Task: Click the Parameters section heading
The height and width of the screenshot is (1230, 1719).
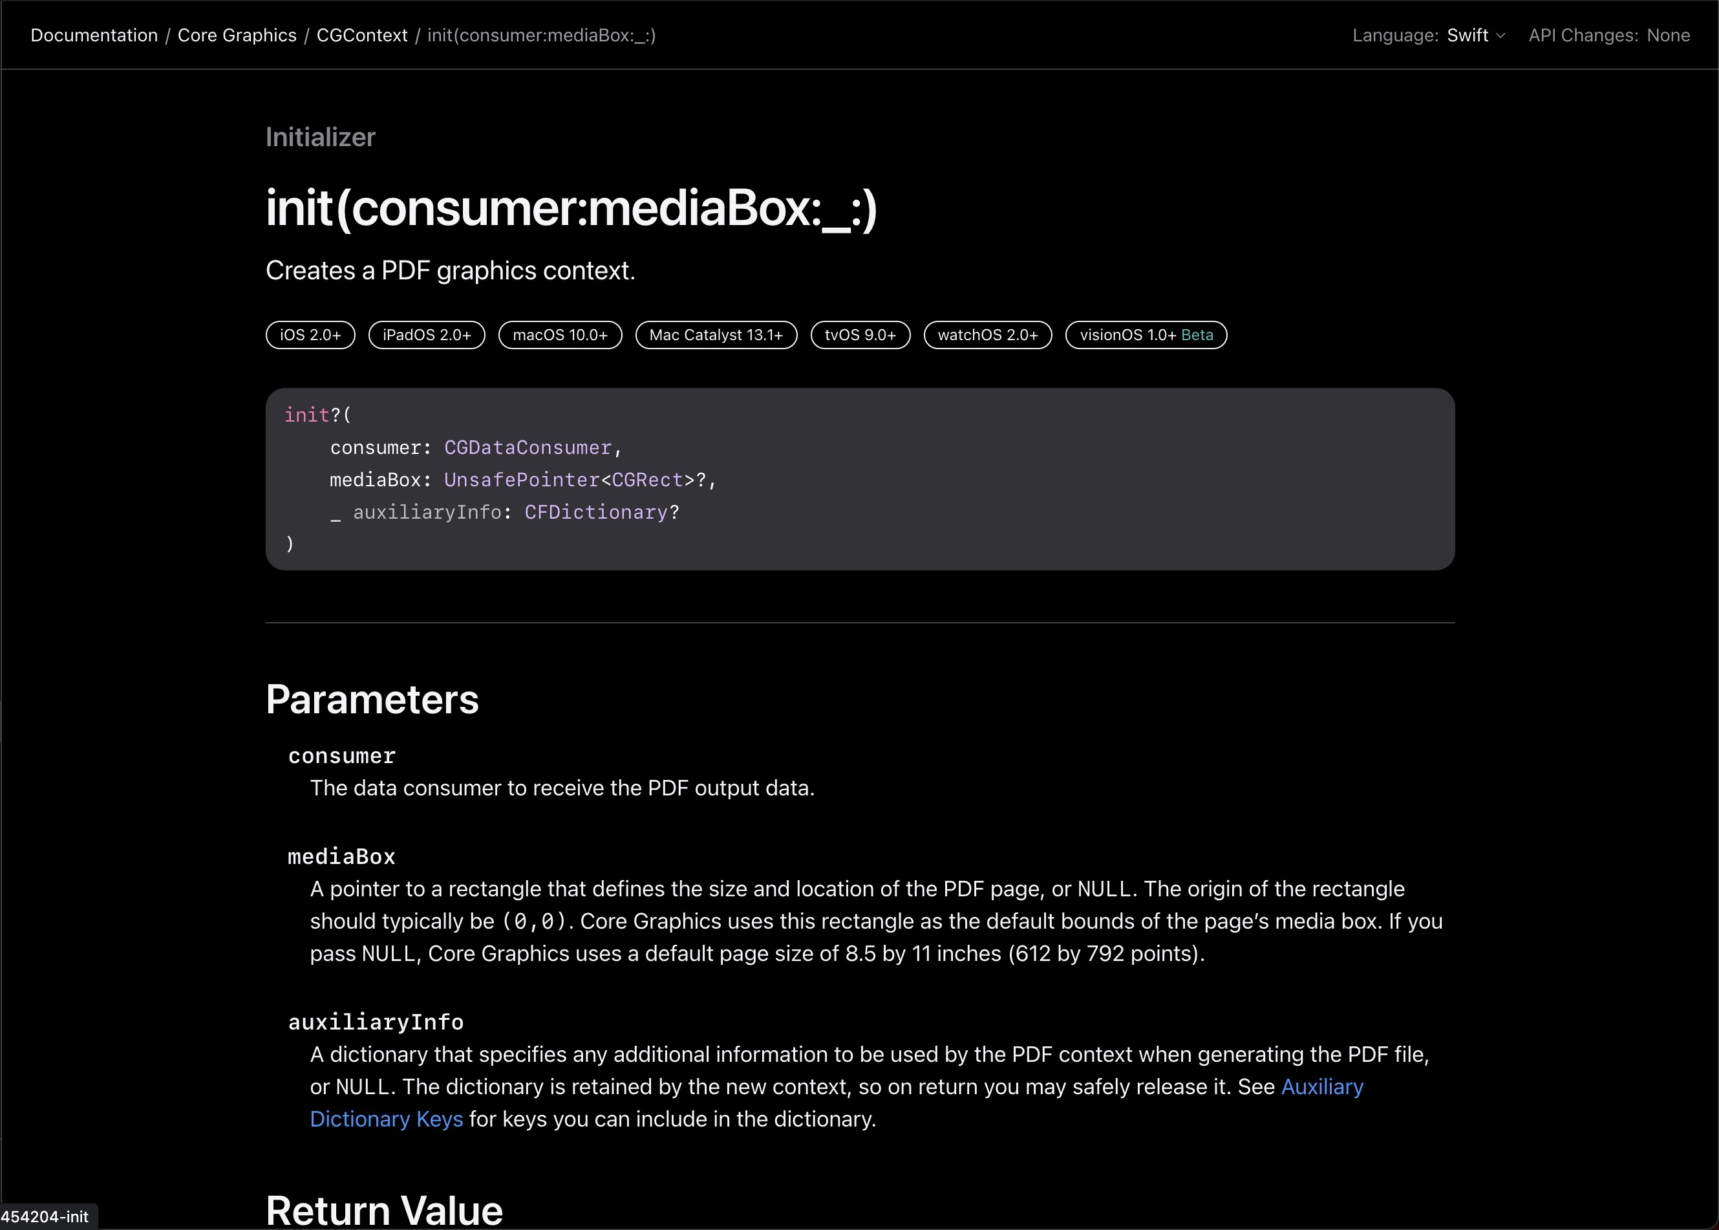Action: point(372,699)
